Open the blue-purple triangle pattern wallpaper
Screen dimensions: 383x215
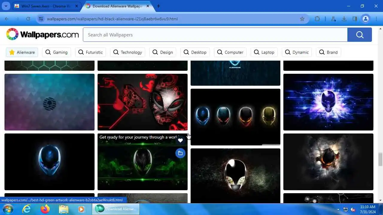[49, 102]
